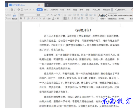Switch to the 页面布局 ribbon tab
133x109 pixels.
pyautogui.click(x=54, y=10)
